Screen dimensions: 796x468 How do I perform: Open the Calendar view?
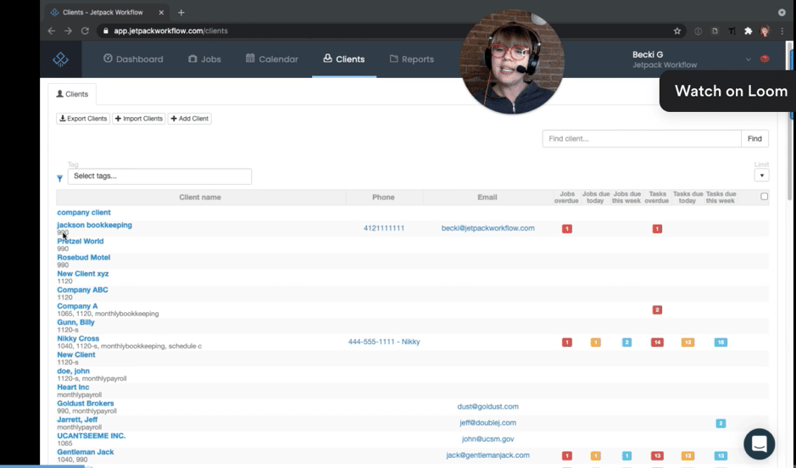click(x=271, y=58)
